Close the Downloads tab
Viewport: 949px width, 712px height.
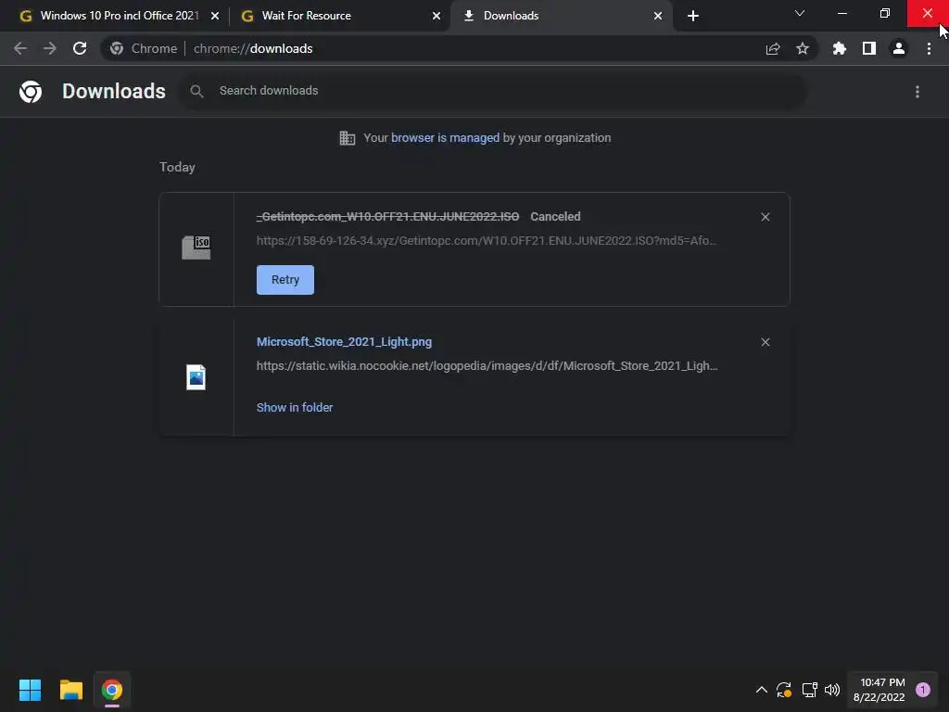[658, 16]
